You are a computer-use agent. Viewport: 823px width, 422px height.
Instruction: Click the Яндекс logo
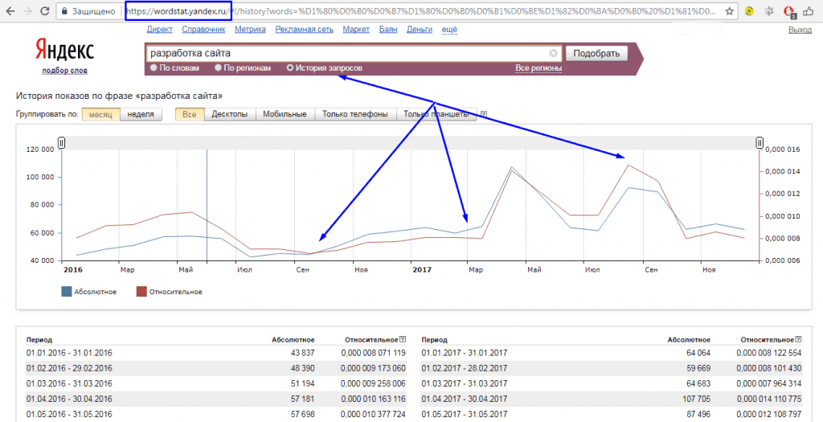(64, 49)
